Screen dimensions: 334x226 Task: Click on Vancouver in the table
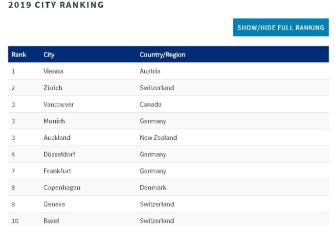[59, 105]
